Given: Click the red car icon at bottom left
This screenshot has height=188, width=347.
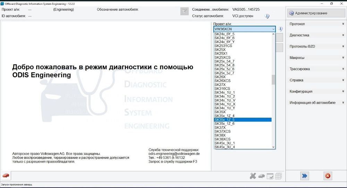Looking at the screenshot, I should pos(6,176).
